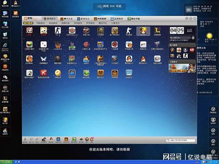Click the paw search icon in right panel
Image resolution: width=219 pixels, height=164 pixels.
point(193,38)
